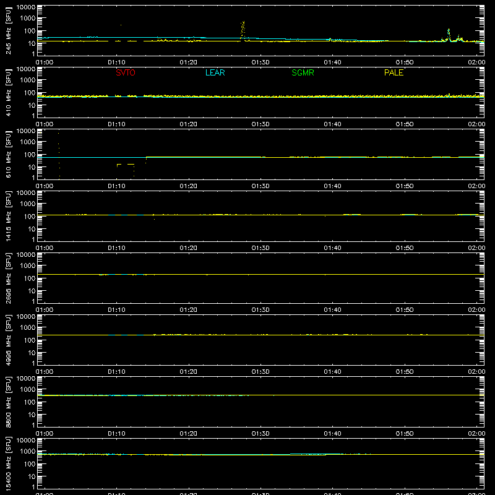
Task: Click 01:20 time label under 8800 MHz plot
Action: coord(189,434)
